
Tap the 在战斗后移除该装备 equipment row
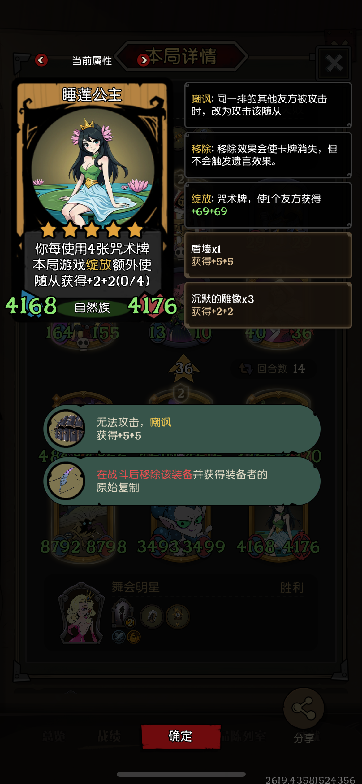click(x=182, y=481)
